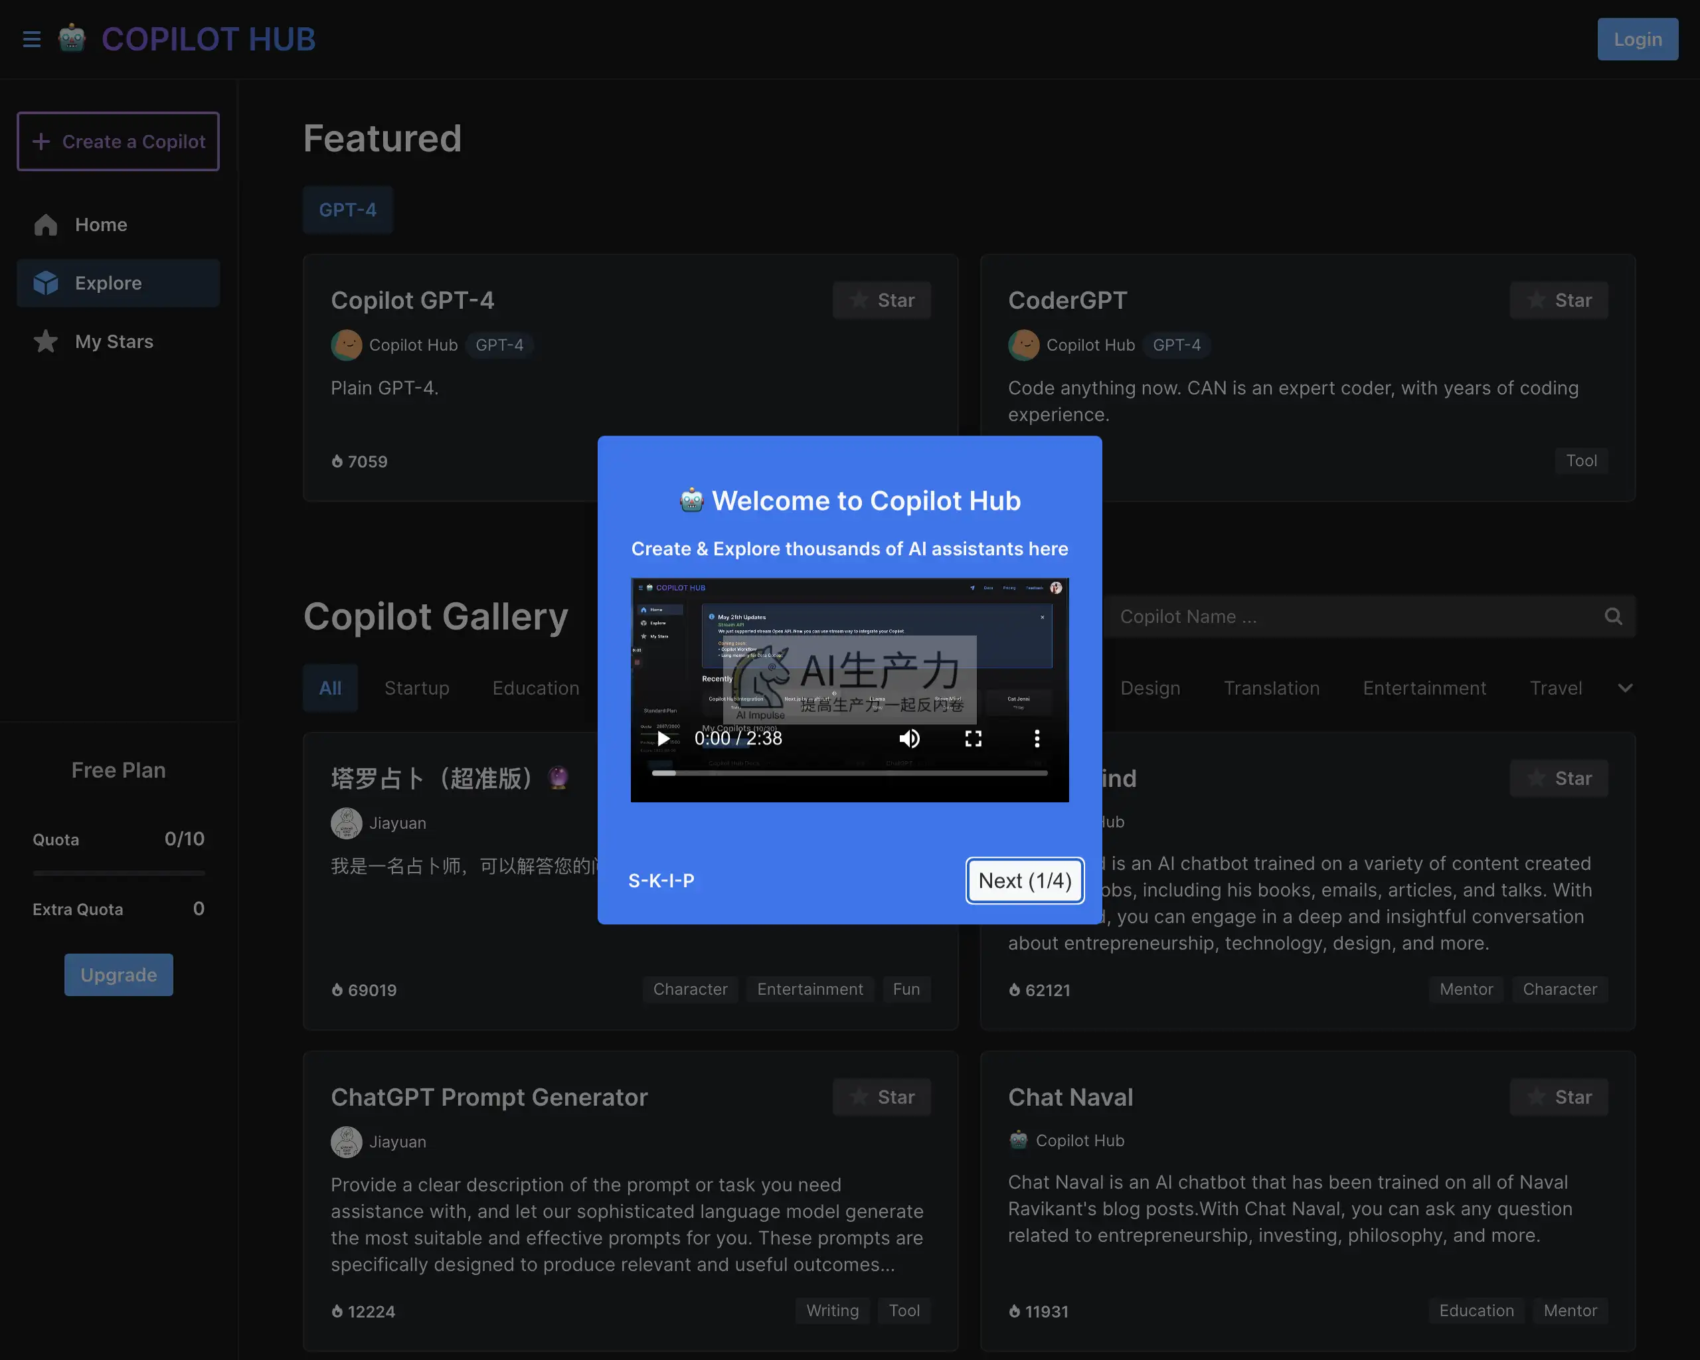Star the CoderGPT card
The width and height of the screenshot is (1700, 1360).
pyautogui.click(x=1558, y=300)
